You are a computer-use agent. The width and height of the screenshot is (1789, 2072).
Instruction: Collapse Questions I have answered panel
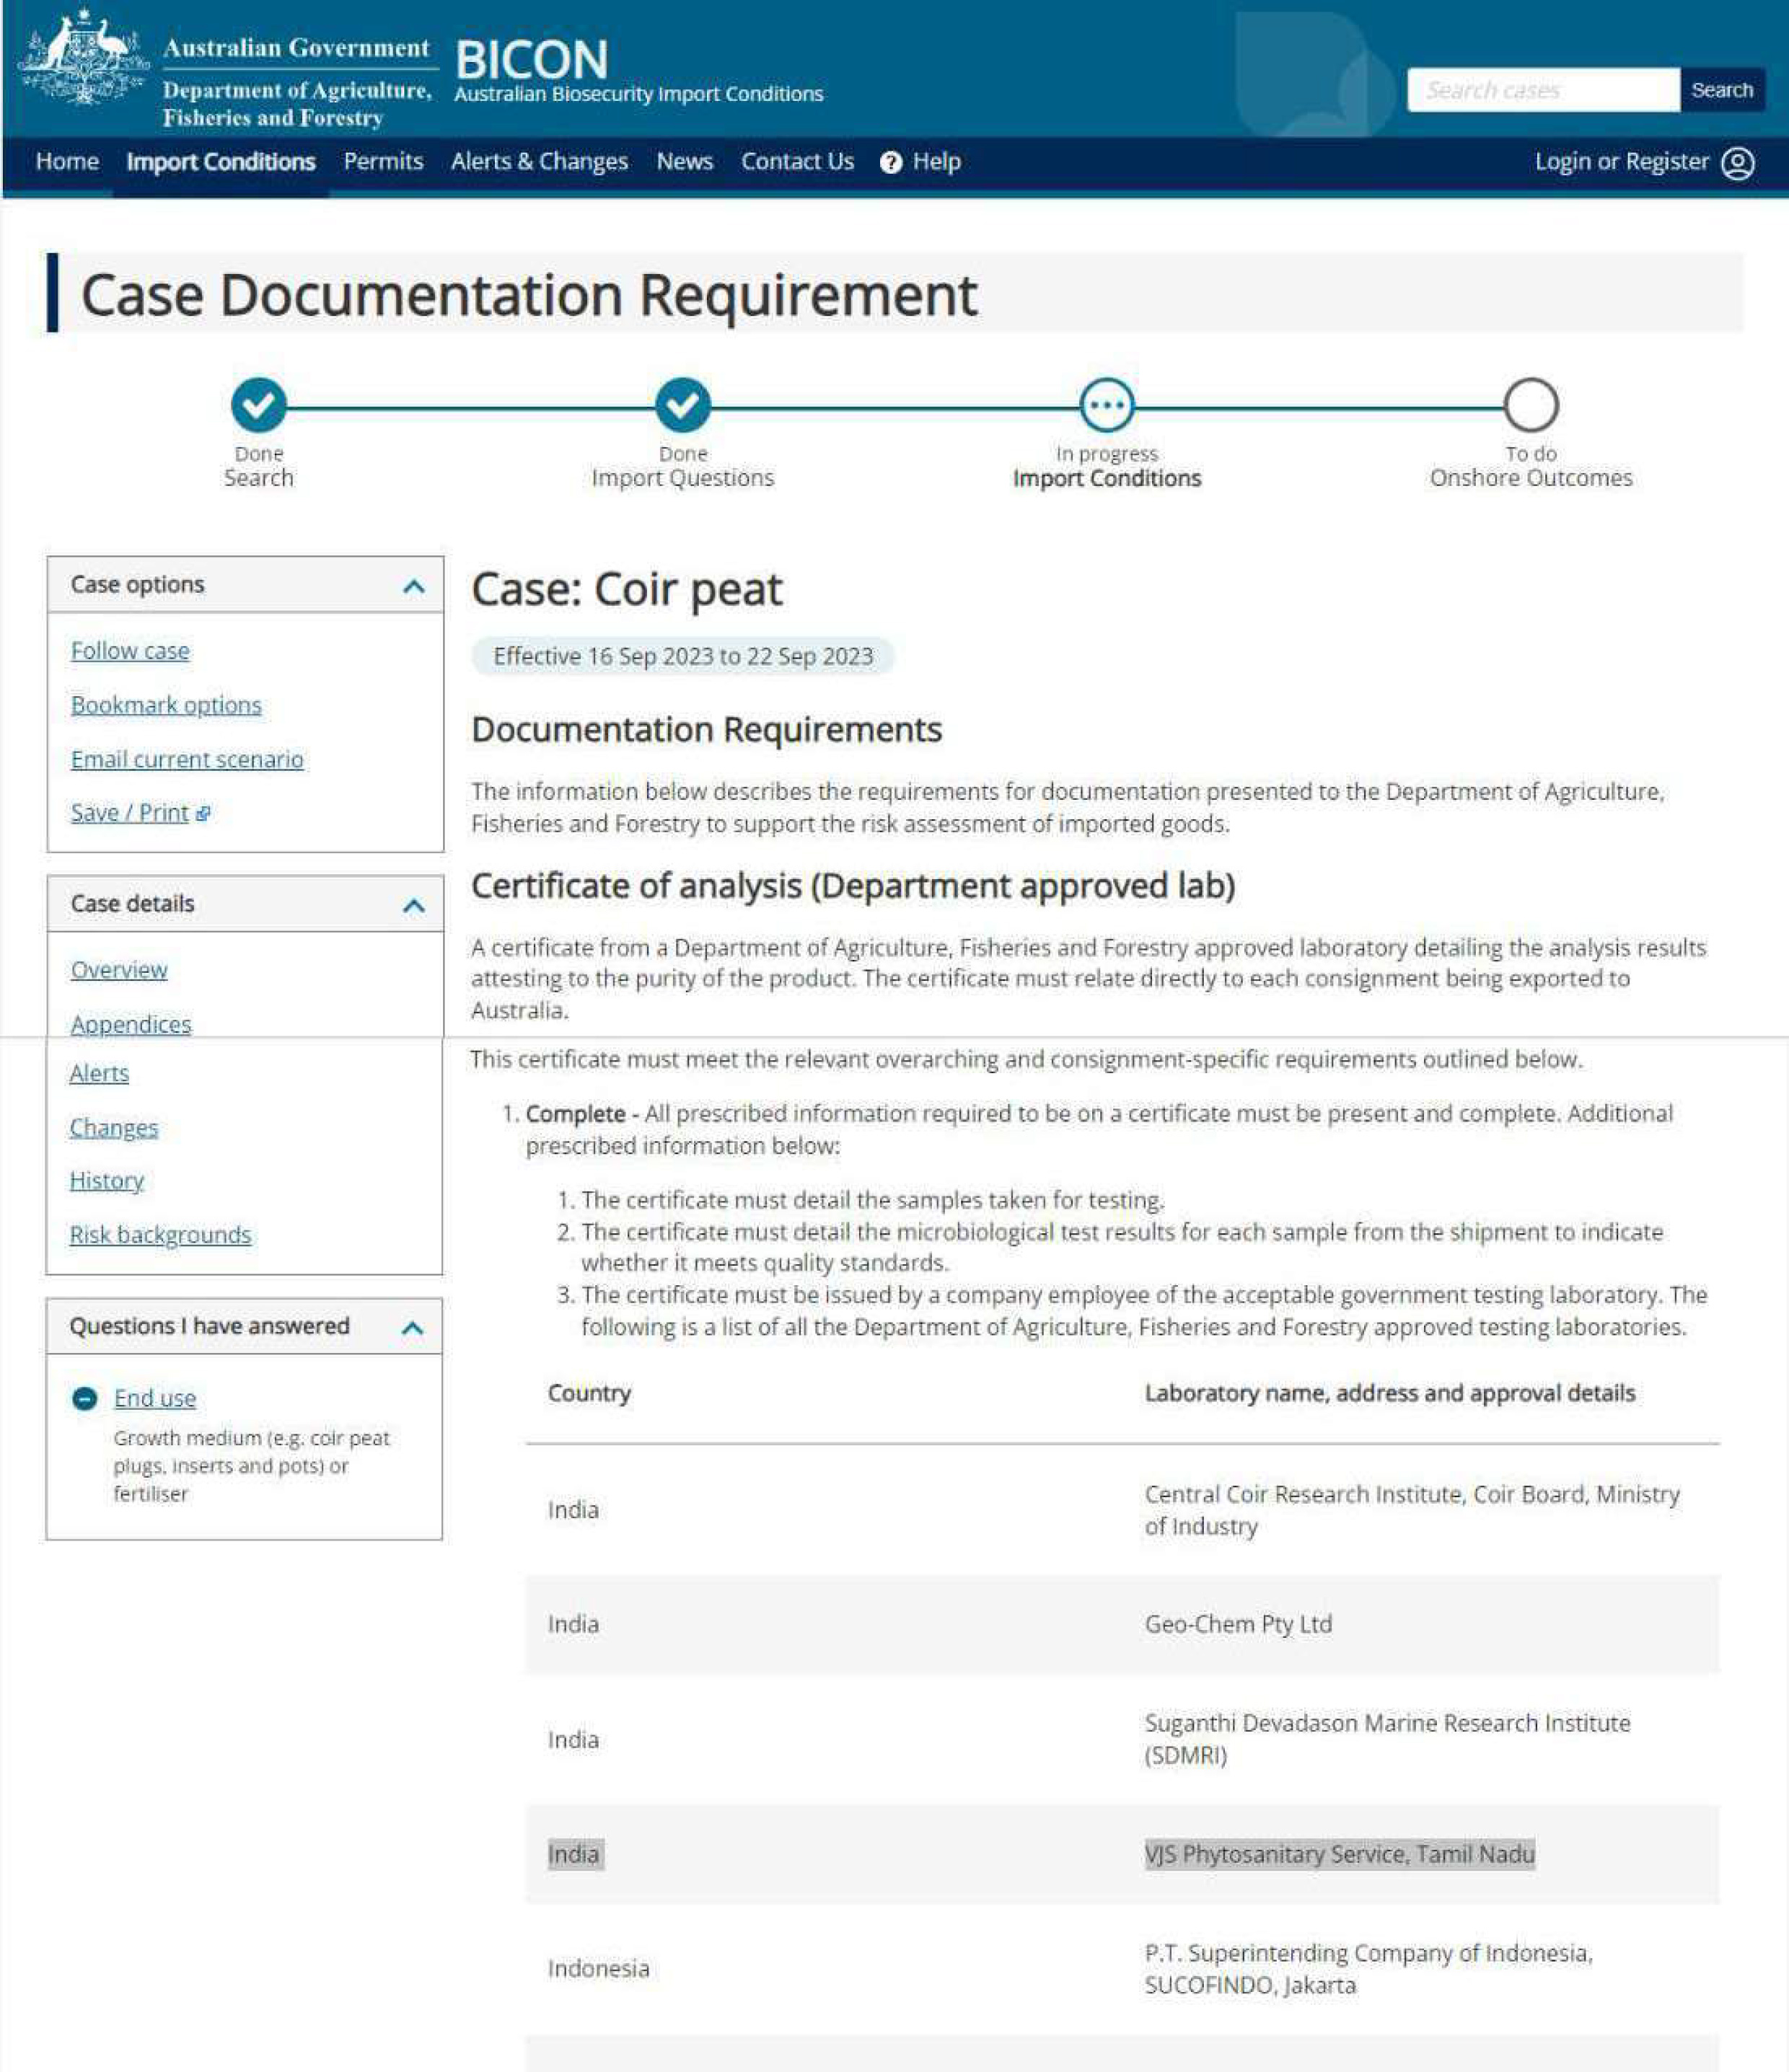[412, 1328]
